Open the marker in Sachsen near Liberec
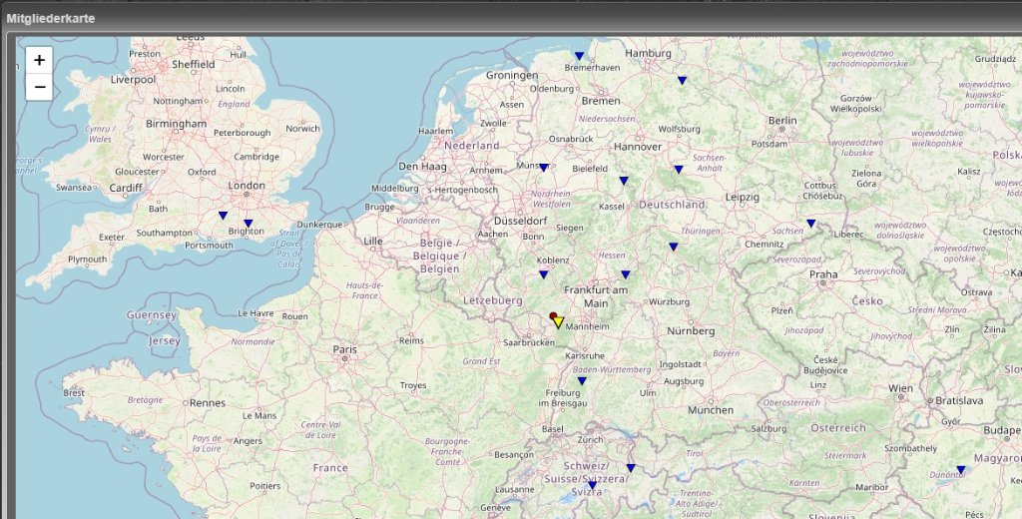 click(810, 224)
